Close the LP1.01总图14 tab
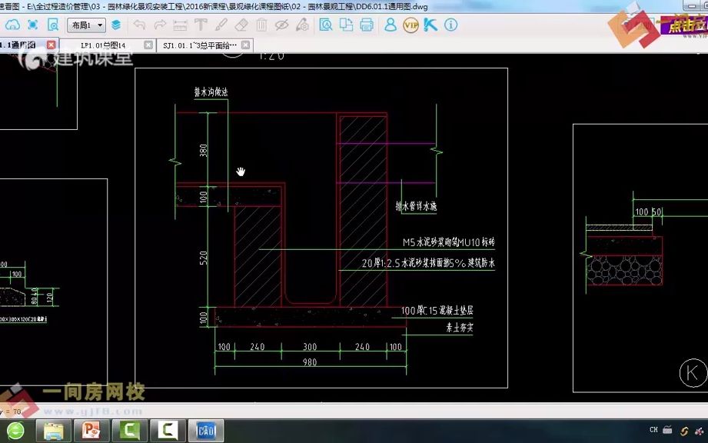This screenshot has width=708, height=443. tap(148, 45)
